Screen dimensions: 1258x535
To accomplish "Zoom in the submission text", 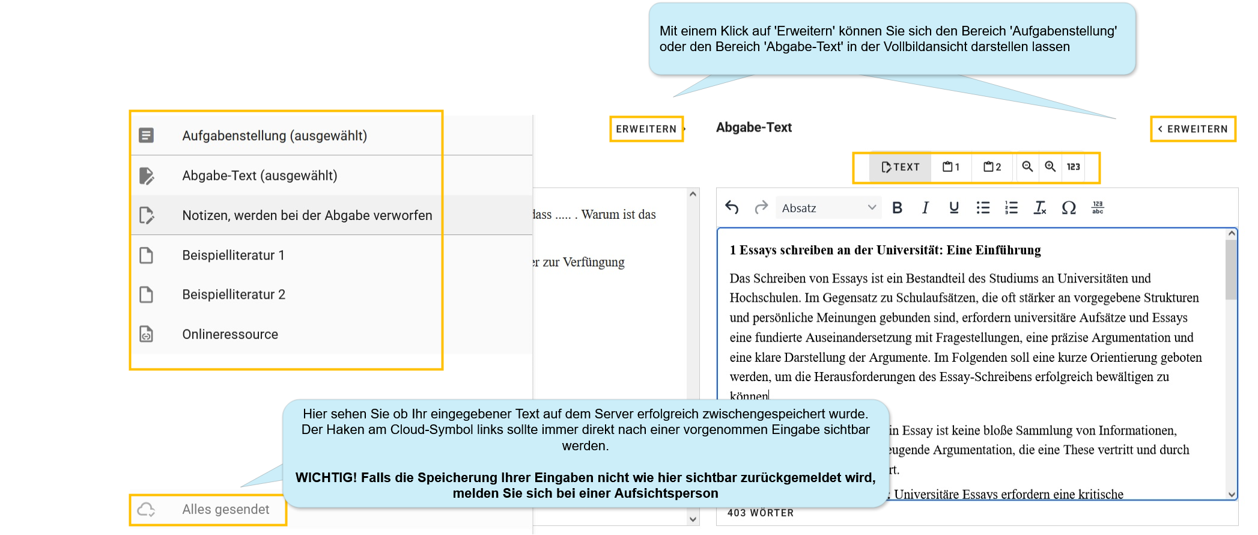I will click(x=1050, y=167).
